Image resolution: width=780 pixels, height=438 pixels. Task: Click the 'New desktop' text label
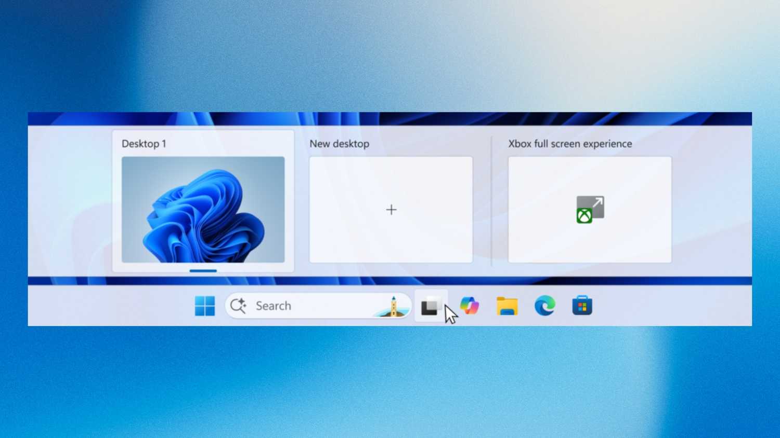click(x=339, y=144)
